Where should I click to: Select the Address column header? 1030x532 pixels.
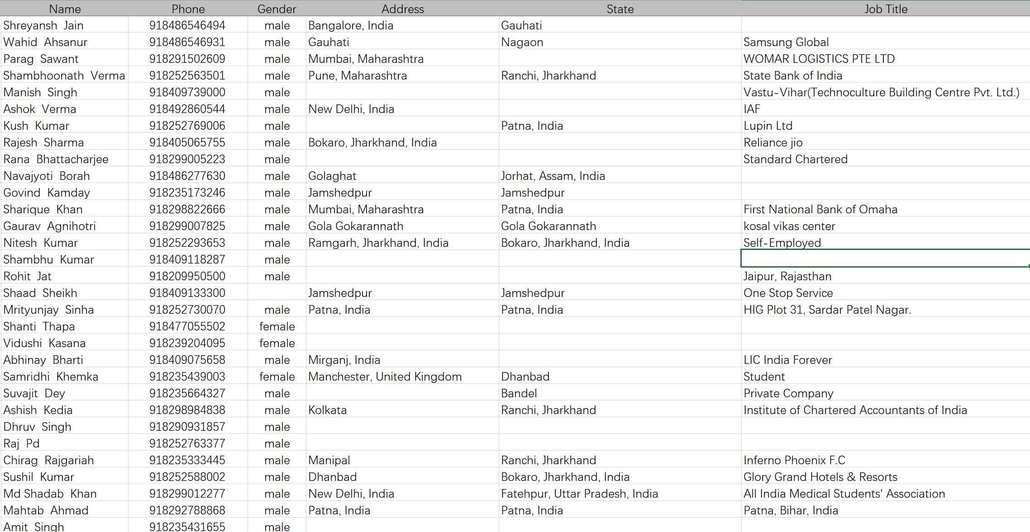pyautogui.click(x=402, y=9)
